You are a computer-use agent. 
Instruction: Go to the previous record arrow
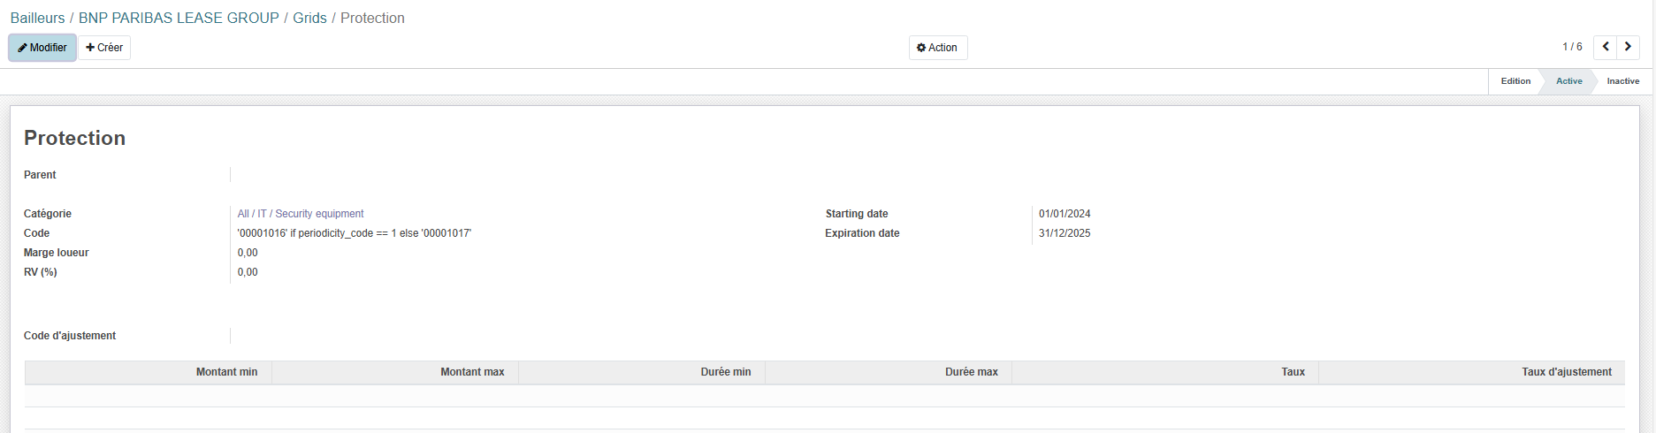pos(1605,47)
